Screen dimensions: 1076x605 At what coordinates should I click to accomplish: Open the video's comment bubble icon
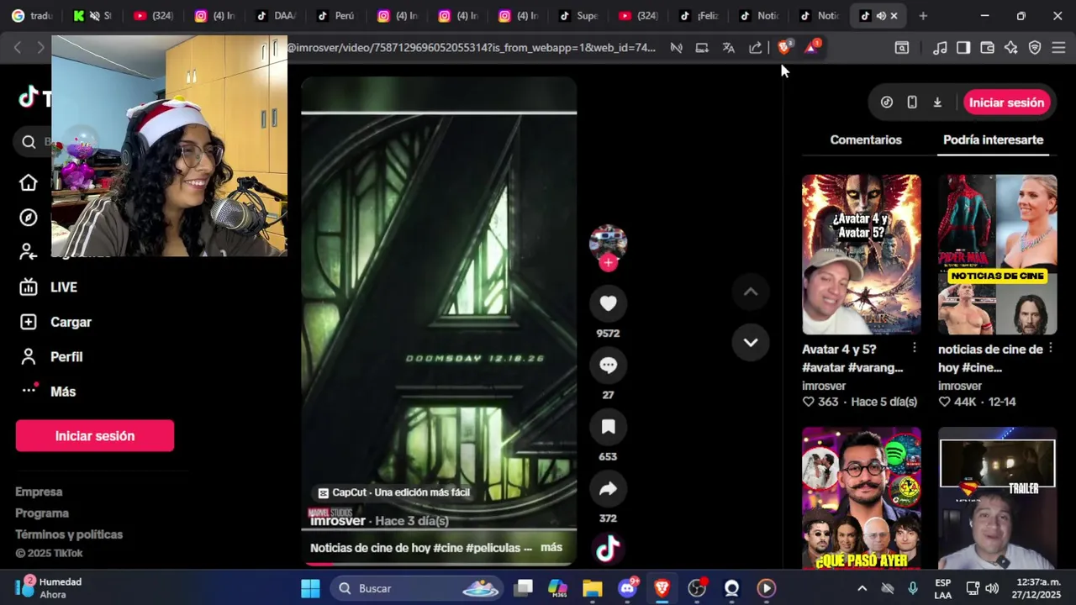pyautogui.click(x=608, y=365)
